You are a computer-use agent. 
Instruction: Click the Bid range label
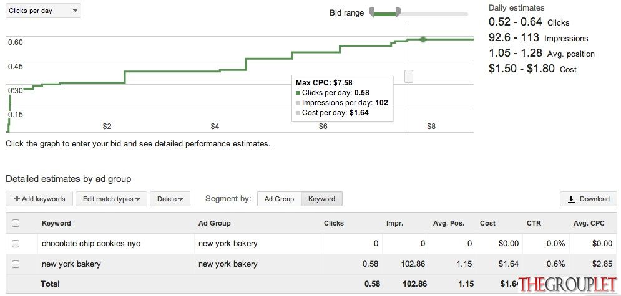346,13
